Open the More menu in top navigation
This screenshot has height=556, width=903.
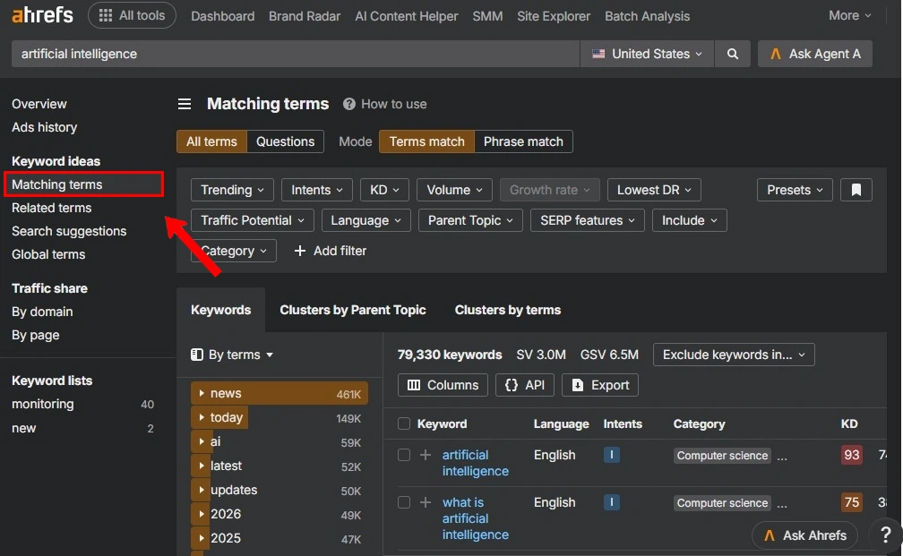click(849, 15)
